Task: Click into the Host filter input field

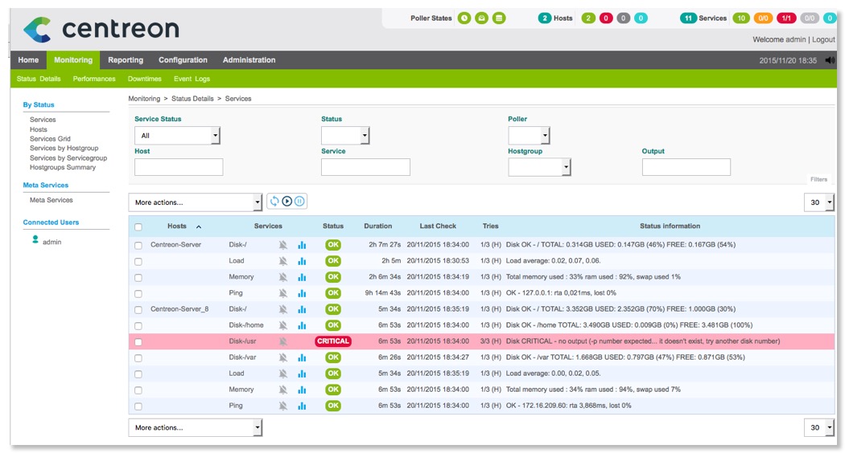Action: pyautogui.click(x=179, y=167)
